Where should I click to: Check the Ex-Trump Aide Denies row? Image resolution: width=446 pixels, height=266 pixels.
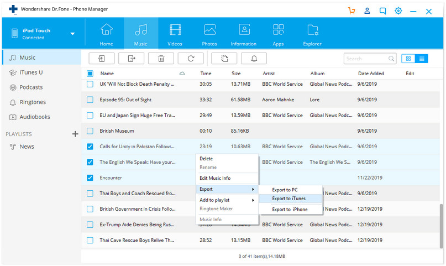click(90, 225)
